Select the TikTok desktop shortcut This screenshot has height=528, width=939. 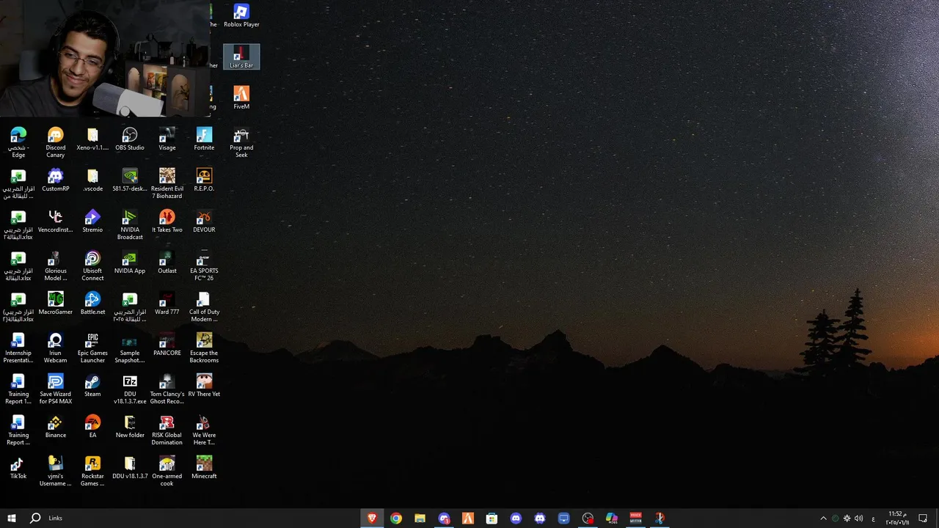[18, 468]
